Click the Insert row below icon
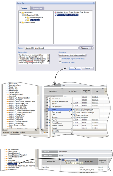 pyautogui.click(x=74, y=115)
